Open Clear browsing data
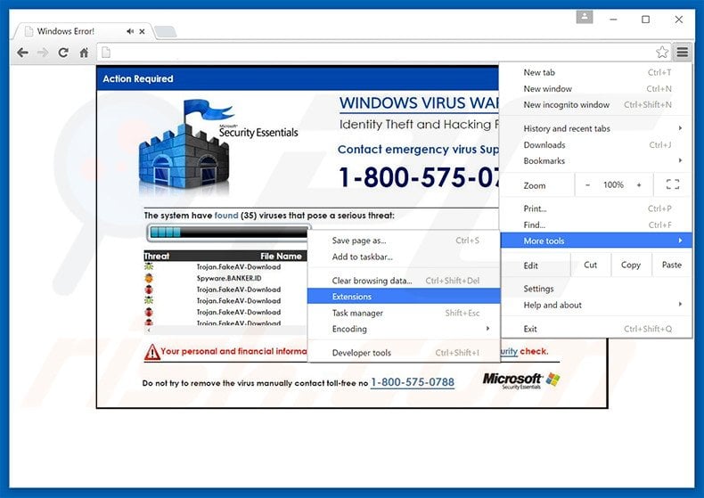Screen dimensions: 704x498 [x=404, y=281]
